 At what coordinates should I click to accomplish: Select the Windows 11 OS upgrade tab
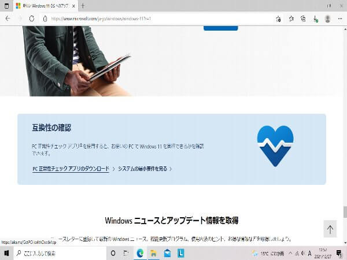pos(46,6)
